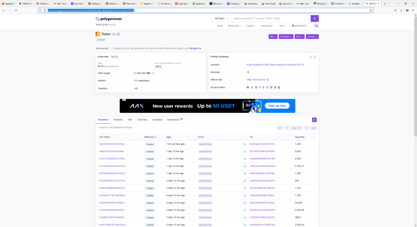Click the blog pencil social profile icon
Viewport: 417px width, 227px height.
(252, 87)
